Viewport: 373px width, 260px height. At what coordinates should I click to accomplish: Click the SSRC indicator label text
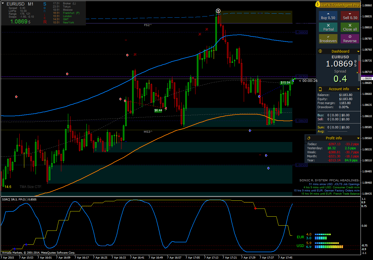pos(19,199)
